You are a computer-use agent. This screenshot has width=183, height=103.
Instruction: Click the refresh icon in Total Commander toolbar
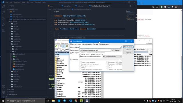point(56,46)
